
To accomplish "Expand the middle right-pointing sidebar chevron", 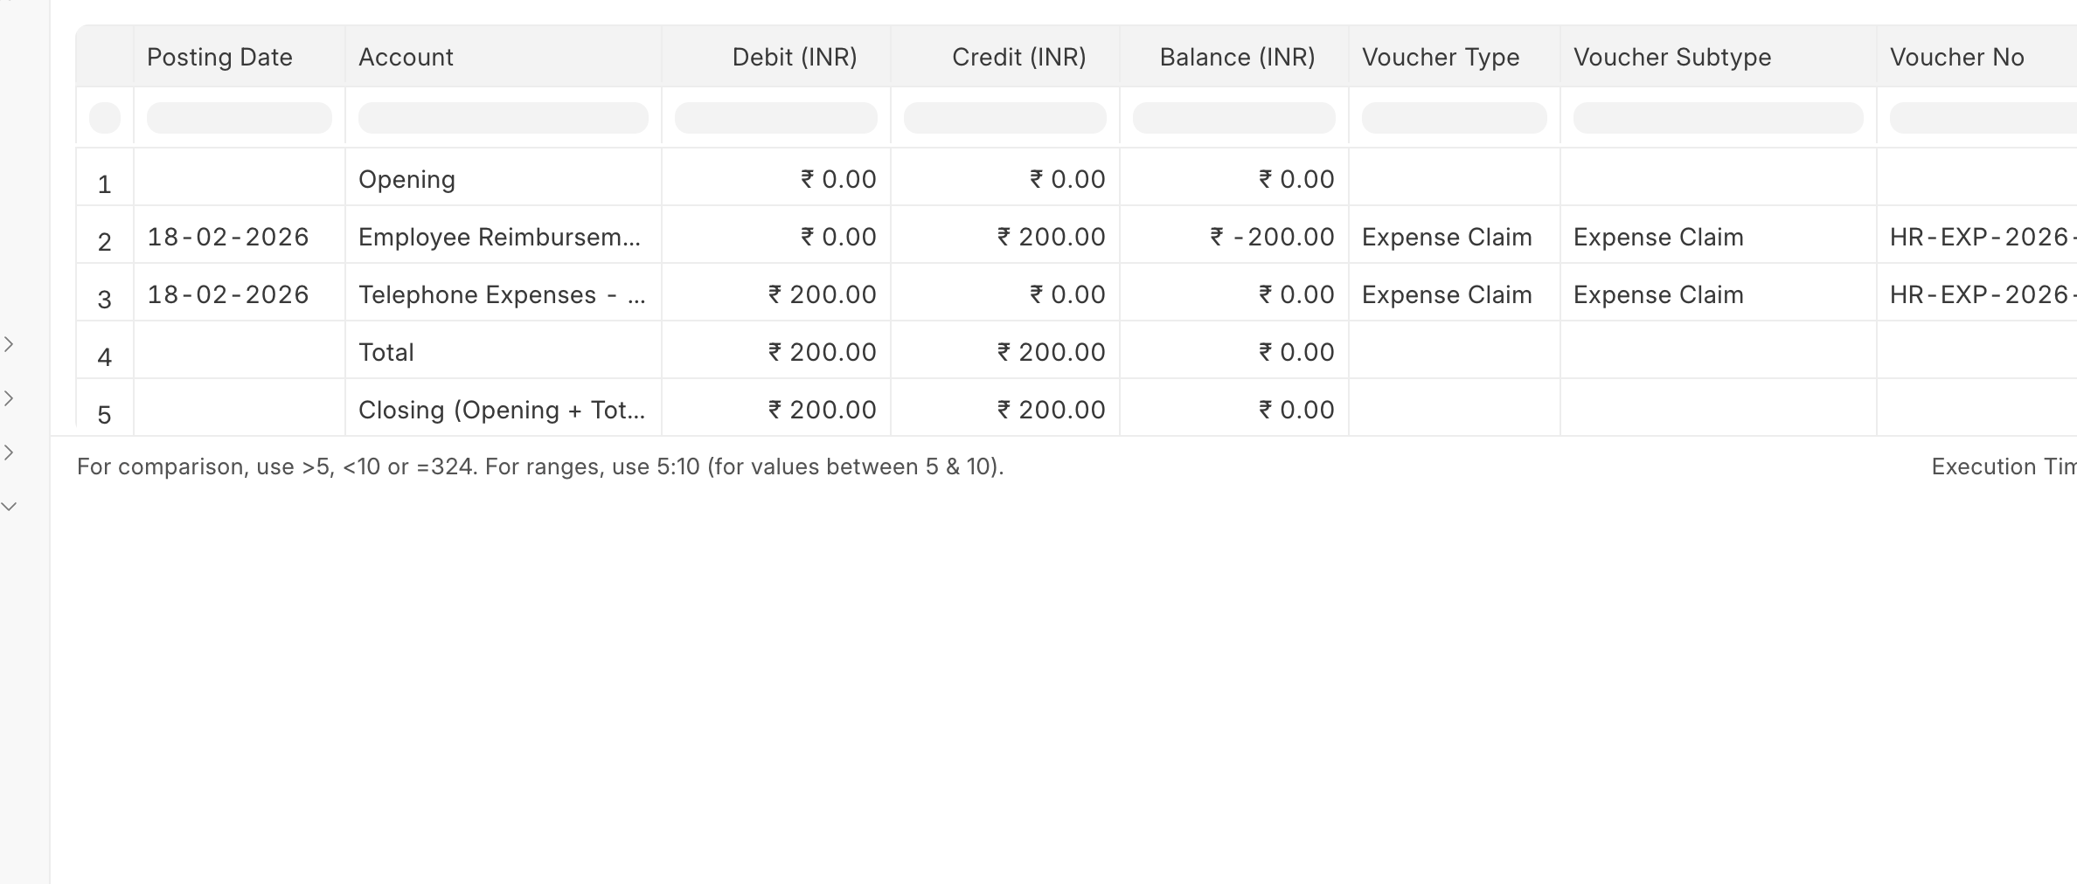I will click(x=9, y=398).
